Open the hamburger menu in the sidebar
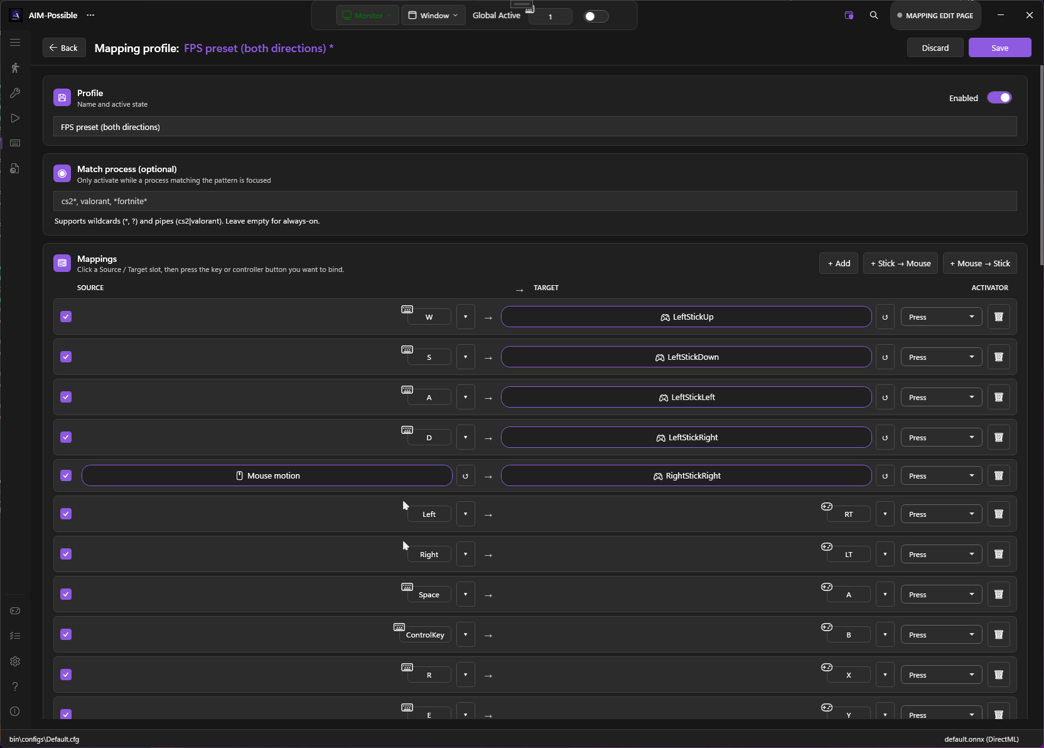Screen dimensions: 1044x748 click(15, 42)
